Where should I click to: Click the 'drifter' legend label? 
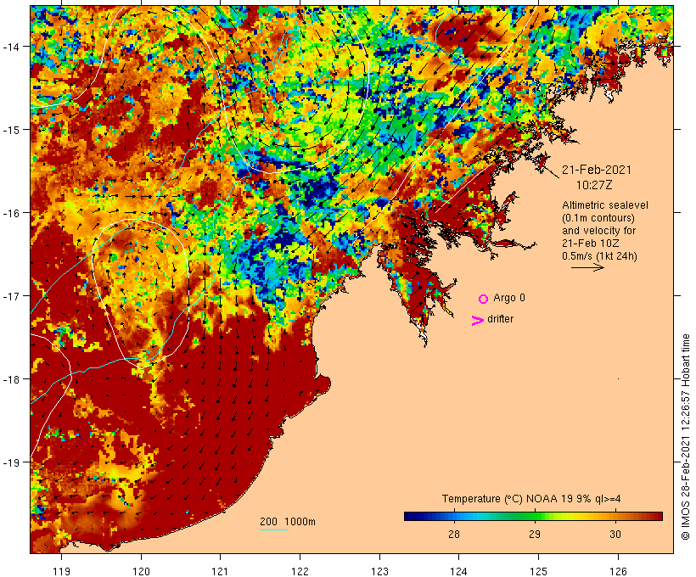(x=500, y=319)
